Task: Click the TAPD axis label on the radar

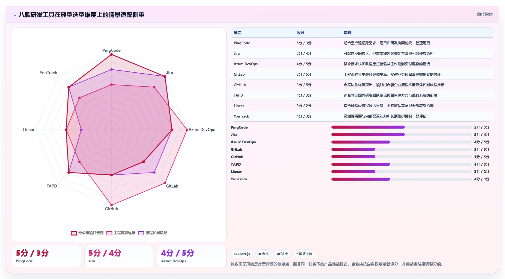Action: point(52,186)
